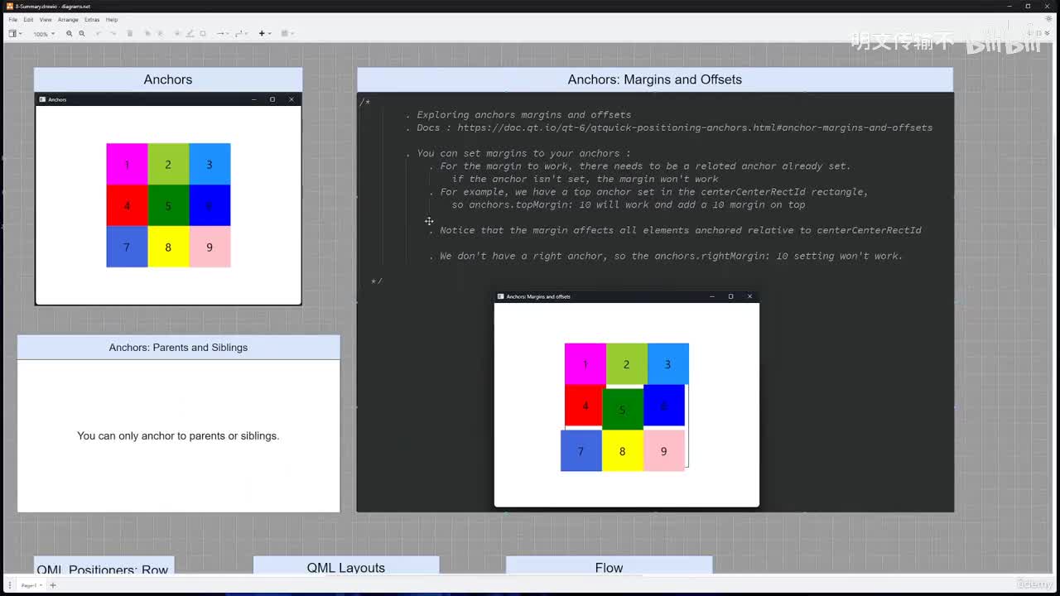Click the magenta square 1 in Anchors window
Screen dimensions: 1060x596
[x=127, y=164]
